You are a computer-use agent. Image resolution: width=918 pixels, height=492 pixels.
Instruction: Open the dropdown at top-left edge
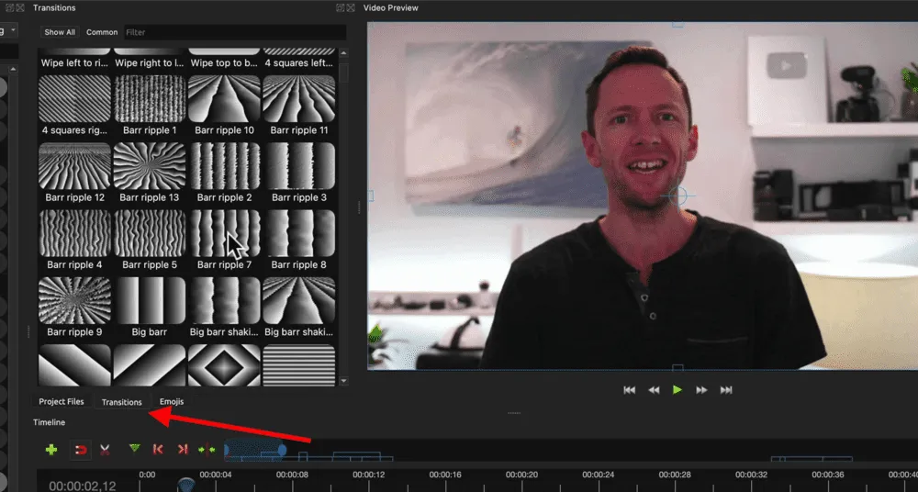coord(8,29)
